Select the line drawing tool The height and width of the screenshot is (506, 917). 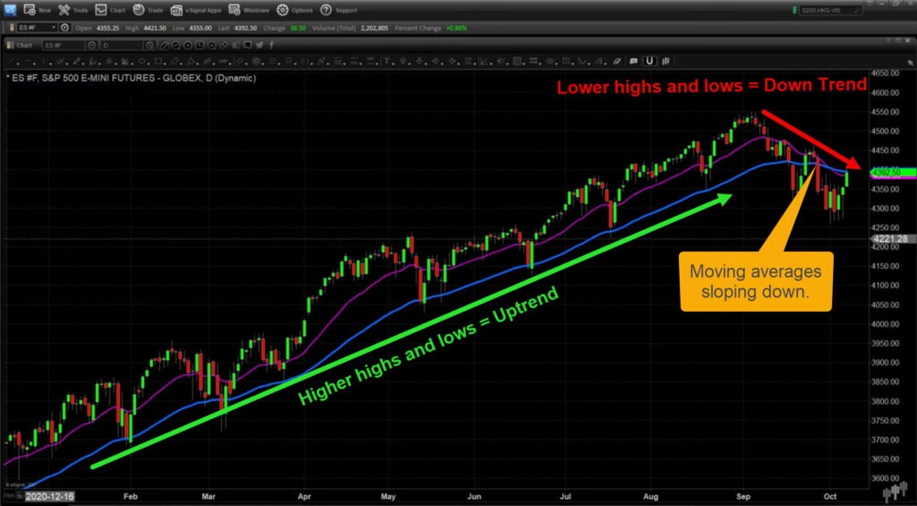point(10,61)
